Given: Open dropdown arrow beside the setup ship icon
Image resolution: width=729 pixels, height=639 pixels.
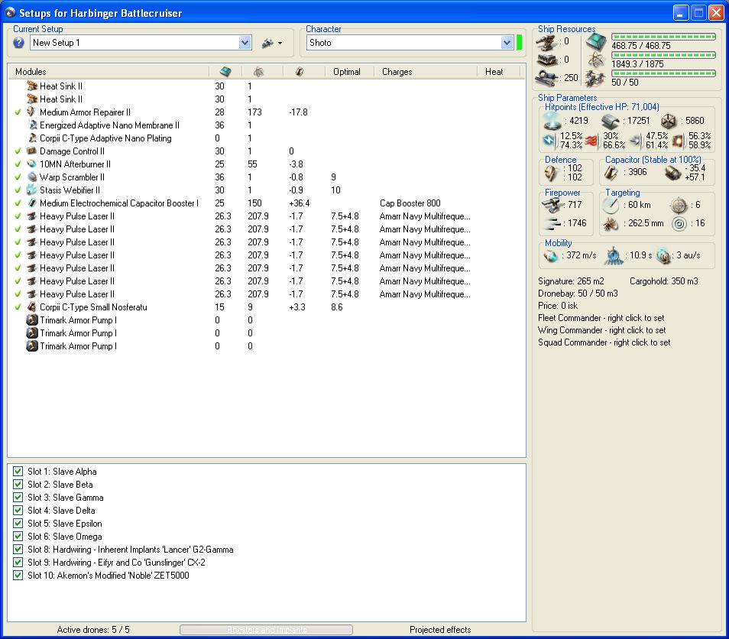Looking at the screenshot, I should pyautogui.click(x=280, y=44).
